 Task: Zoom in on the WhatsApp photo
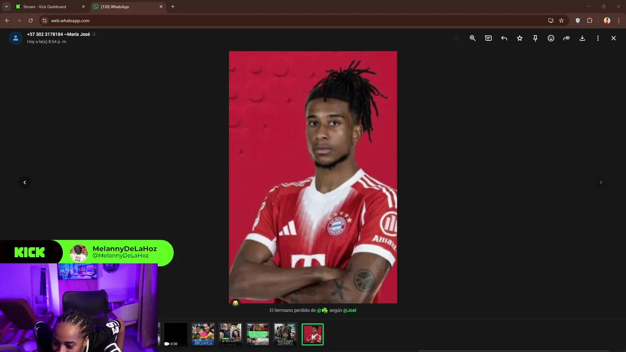[x=472, y=38]
